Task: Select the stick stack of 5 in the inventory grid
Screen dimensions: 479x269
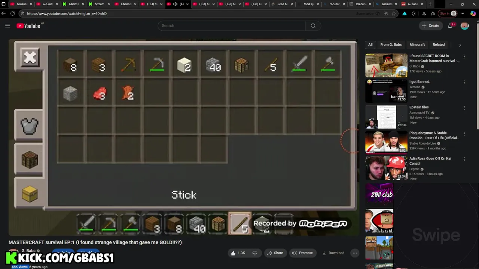Action: tap(271, 65)
